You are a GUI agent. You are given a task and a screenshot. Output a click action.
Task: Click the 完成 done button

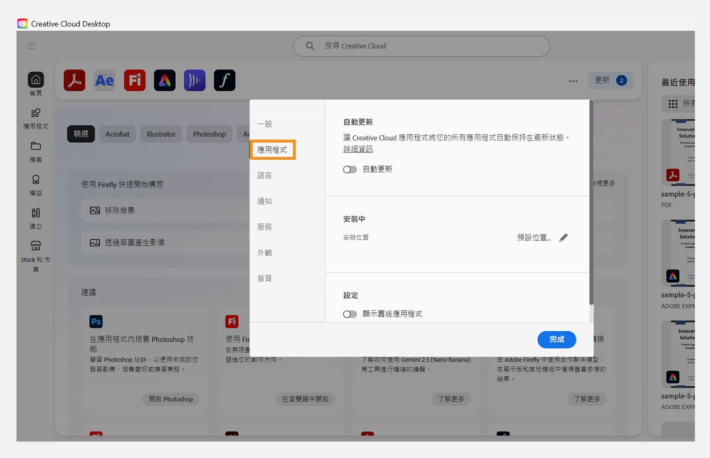pos(557,340)
